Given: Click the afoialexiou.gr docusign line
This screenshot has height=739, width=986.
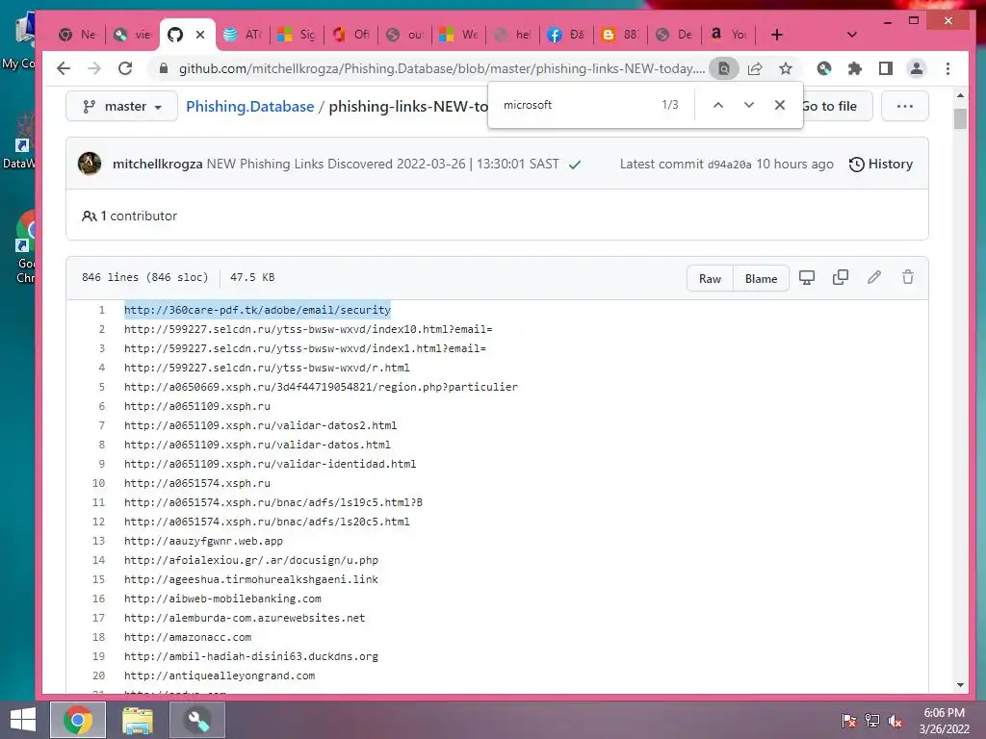Looking at the screenshot, I should click(251, 560).
